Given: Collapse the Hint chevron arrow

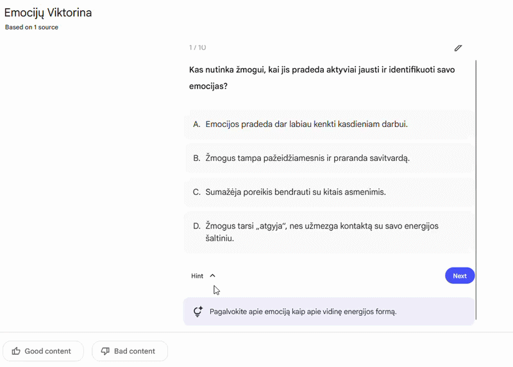Looking at the screenshot, I should coord(213,276).
